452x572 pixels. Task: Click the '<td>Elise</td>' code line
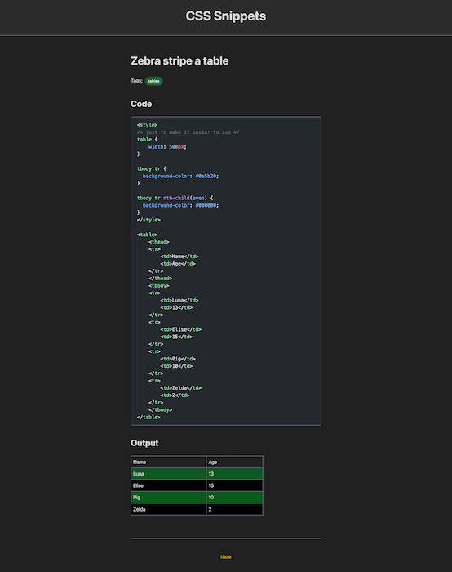pos(180,329)
